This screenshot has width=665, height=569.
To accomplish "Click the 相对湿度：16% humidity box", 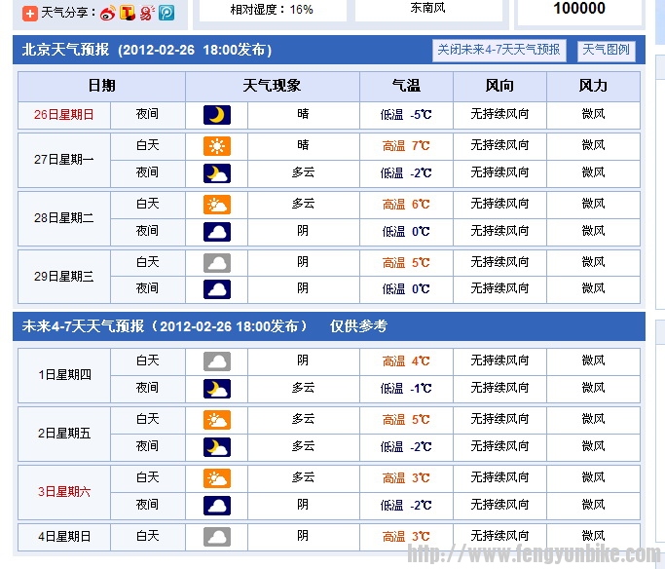I will click(273, 10).
